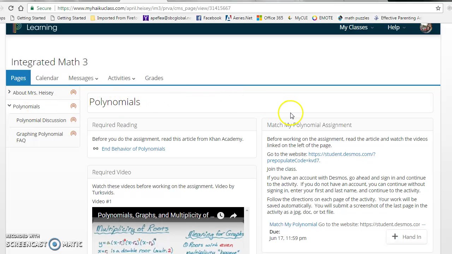Click the broadcast icon beside Polynomials

[73, 106]
